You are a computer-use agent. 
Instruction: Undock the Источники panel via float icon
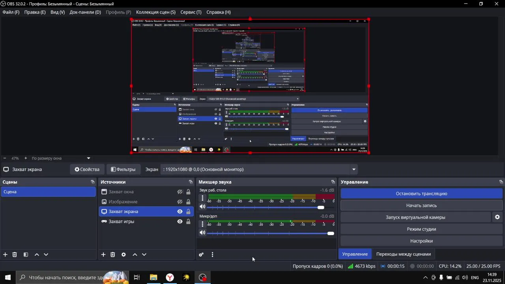pyautogui.click(x=191, y=182)
